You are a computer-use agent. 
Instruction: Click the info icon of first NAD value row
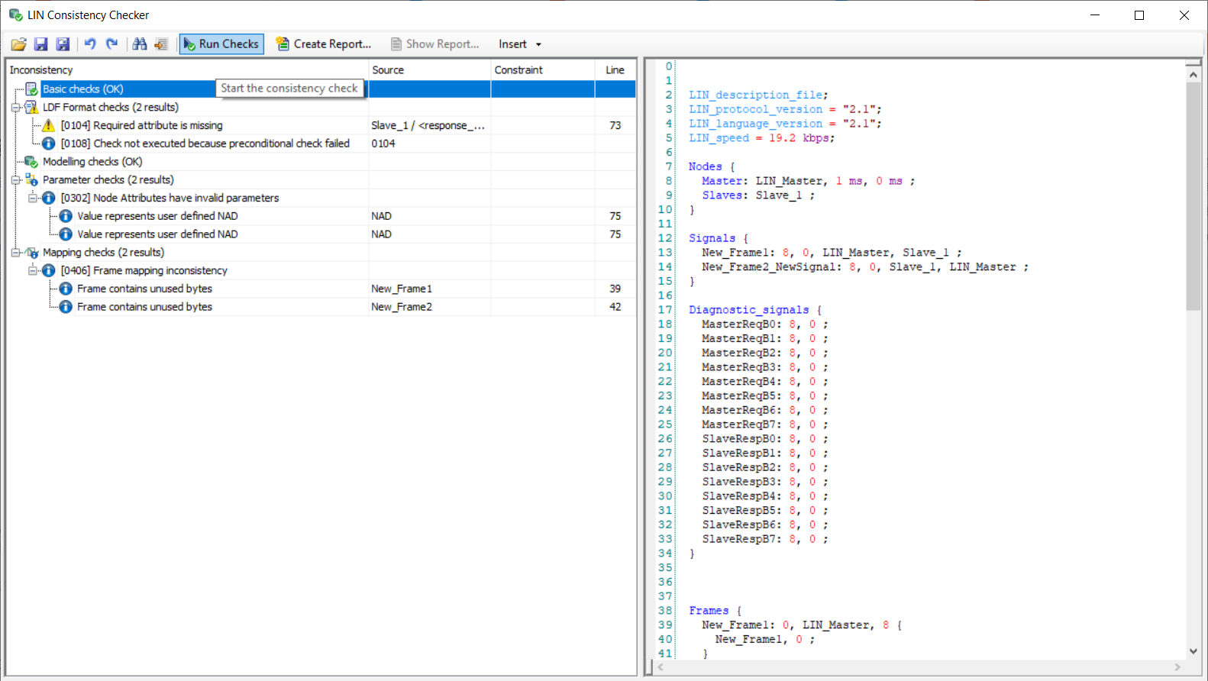[x=66, y=216]
